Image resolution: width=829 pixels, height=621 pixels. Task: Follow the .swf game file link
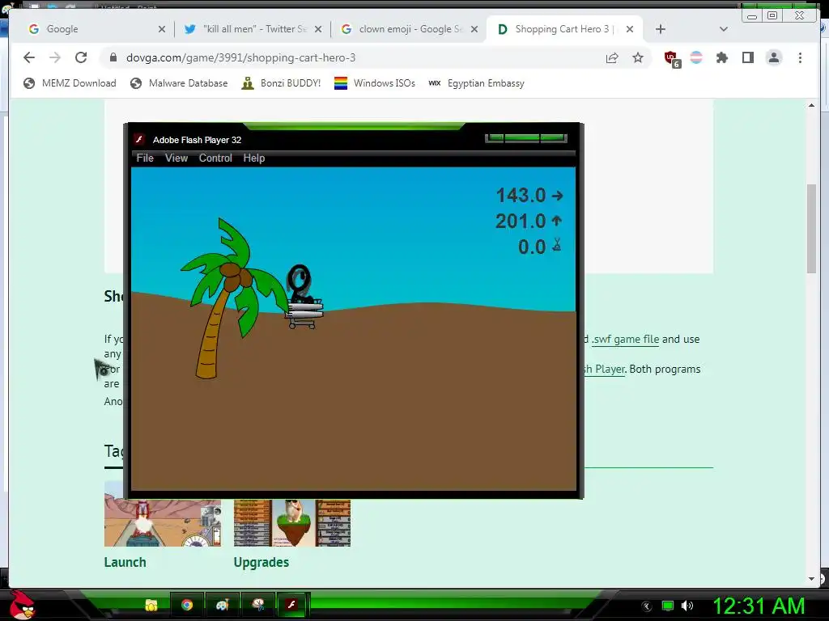point(626,339)
